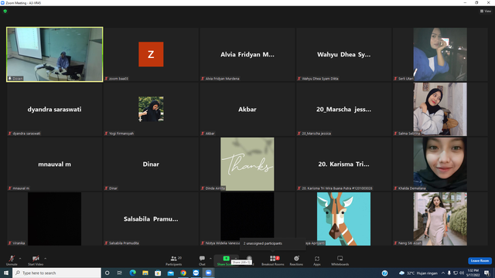The image size is (495, 278).
Task: Open Microsoft Store from taskbar
Action: tap(158, 273)
